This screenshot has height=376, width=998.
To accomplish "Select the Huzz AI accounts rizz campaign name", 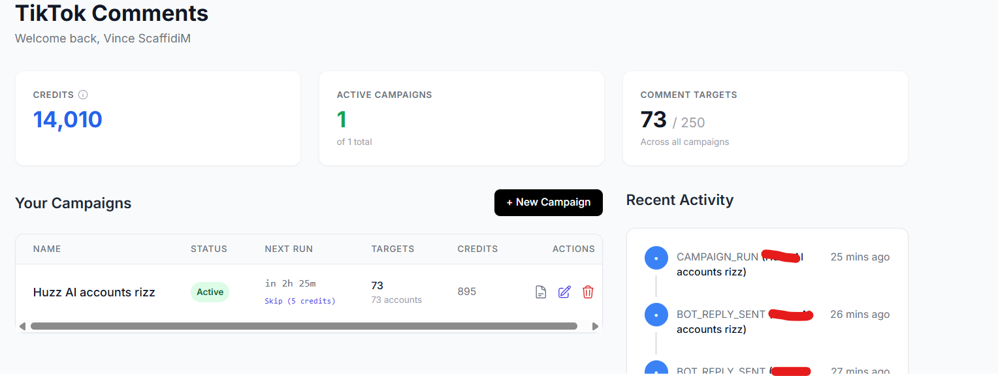I will point(94,292).
